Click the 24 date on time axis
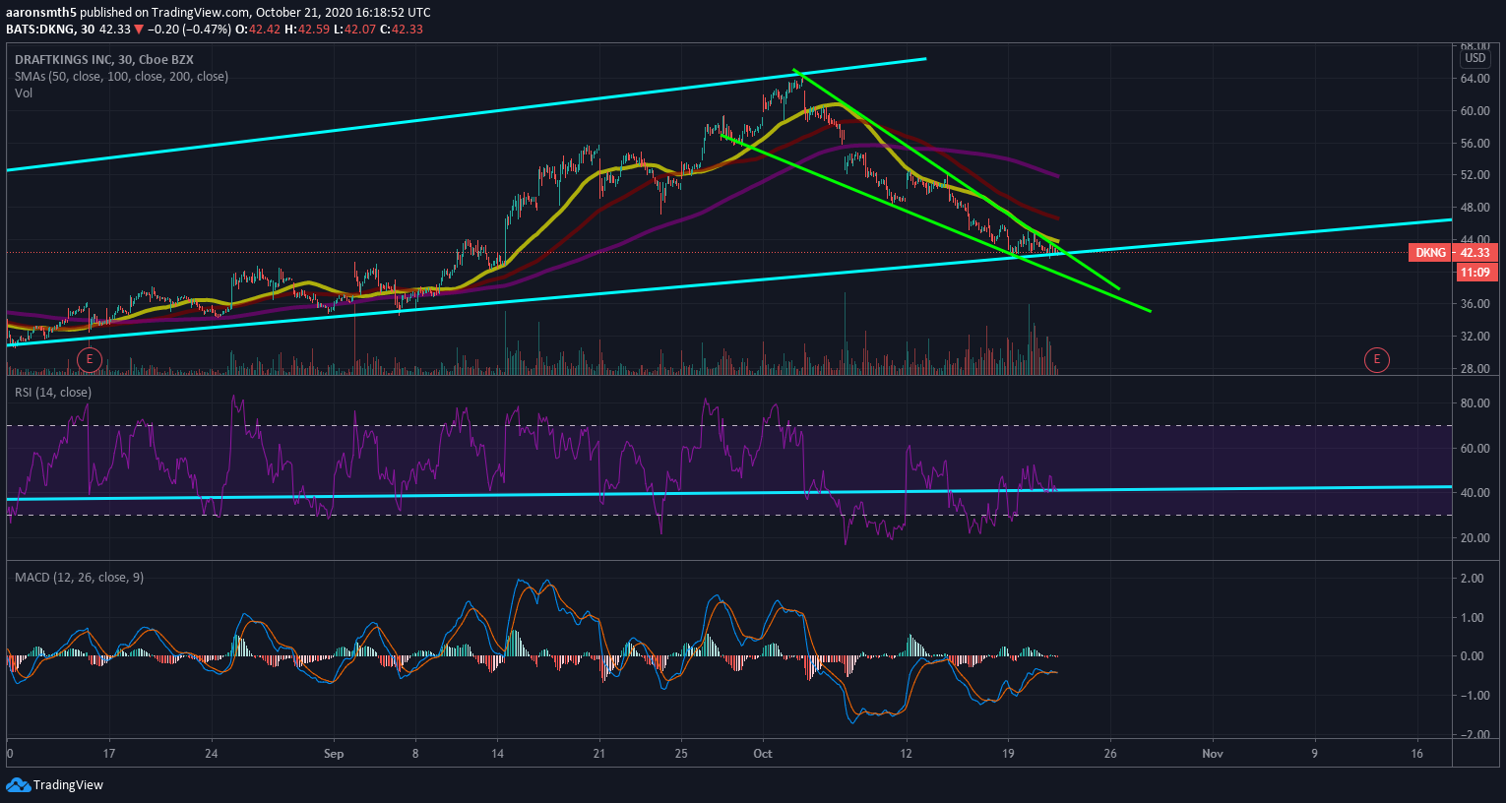The image size is (1506, 803). pos(212,754)
